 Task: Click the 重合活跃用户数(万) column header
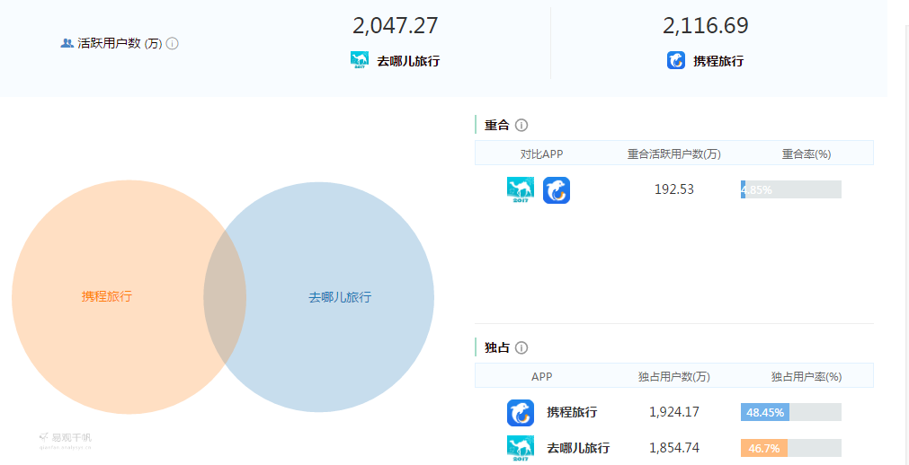(674, 154)
